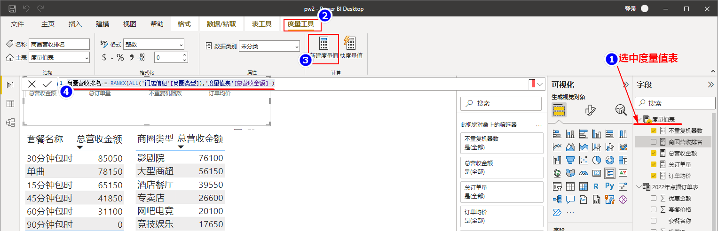Switch to the 视图 ribbon tab
This screenshot has width=718, height=231.
130,24
